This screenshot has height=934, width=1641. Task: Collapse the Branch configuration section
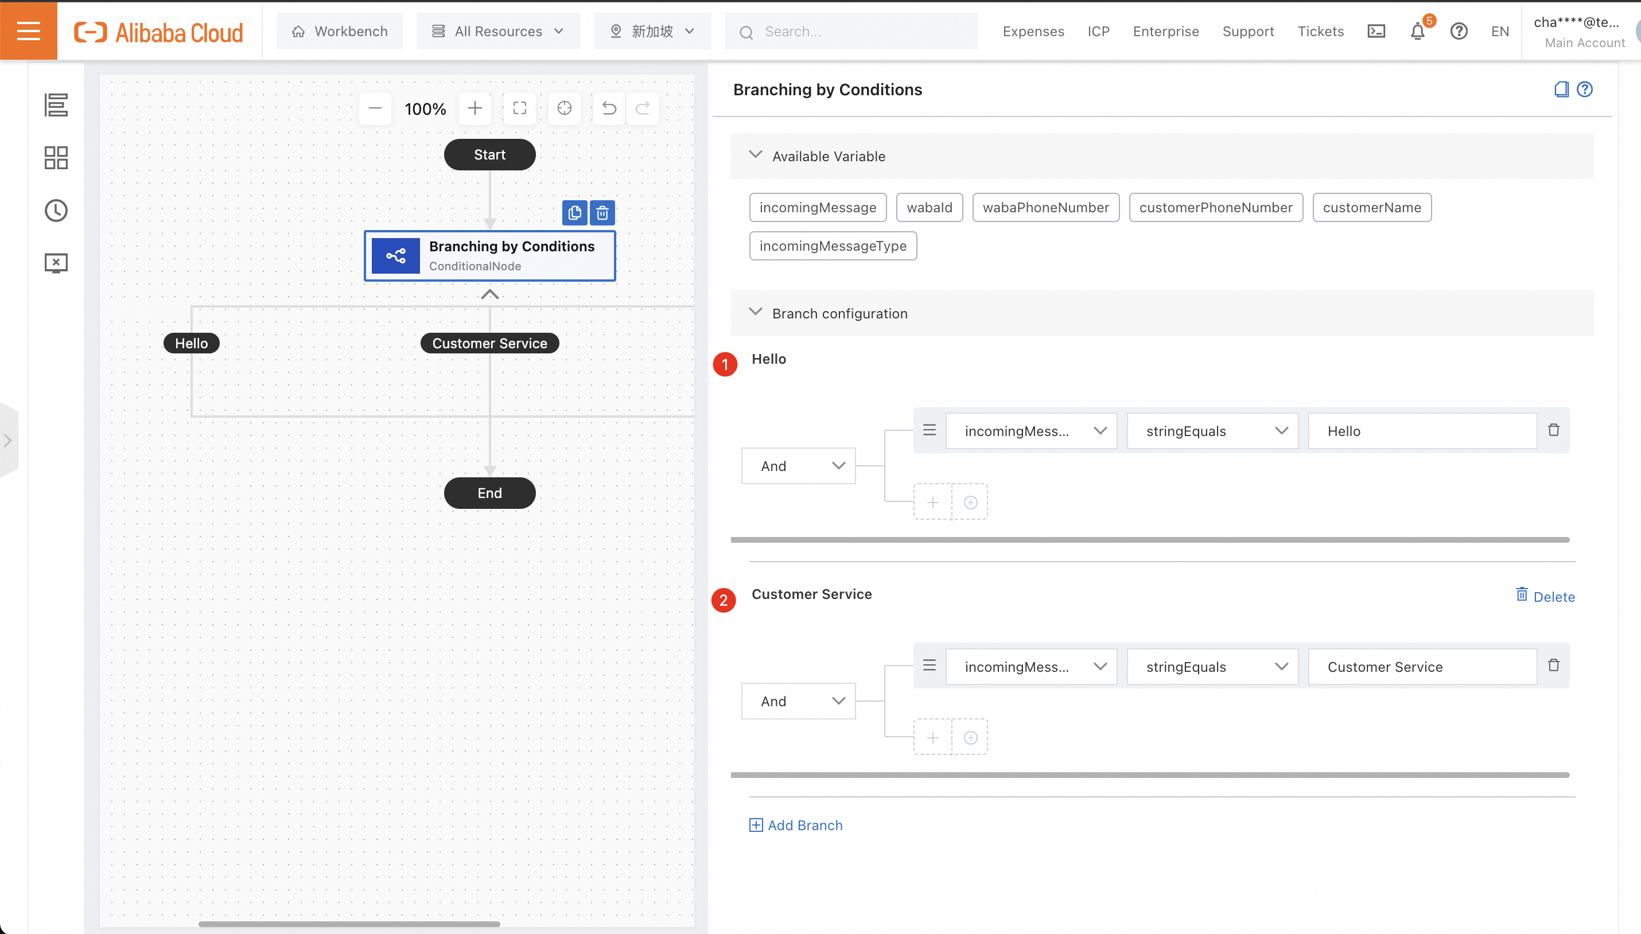tap(756, 313)
